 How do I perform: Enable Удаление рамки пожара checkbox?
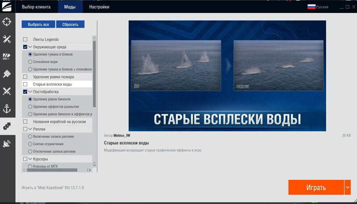[x=25, y=77]
